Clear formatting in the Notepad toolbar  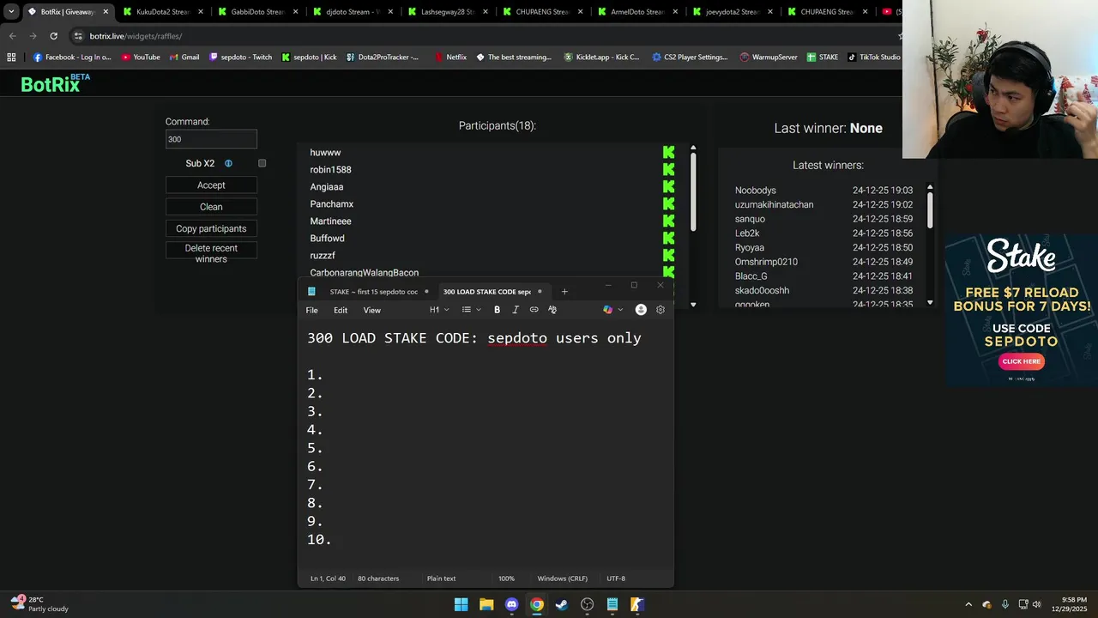(552, 310)
